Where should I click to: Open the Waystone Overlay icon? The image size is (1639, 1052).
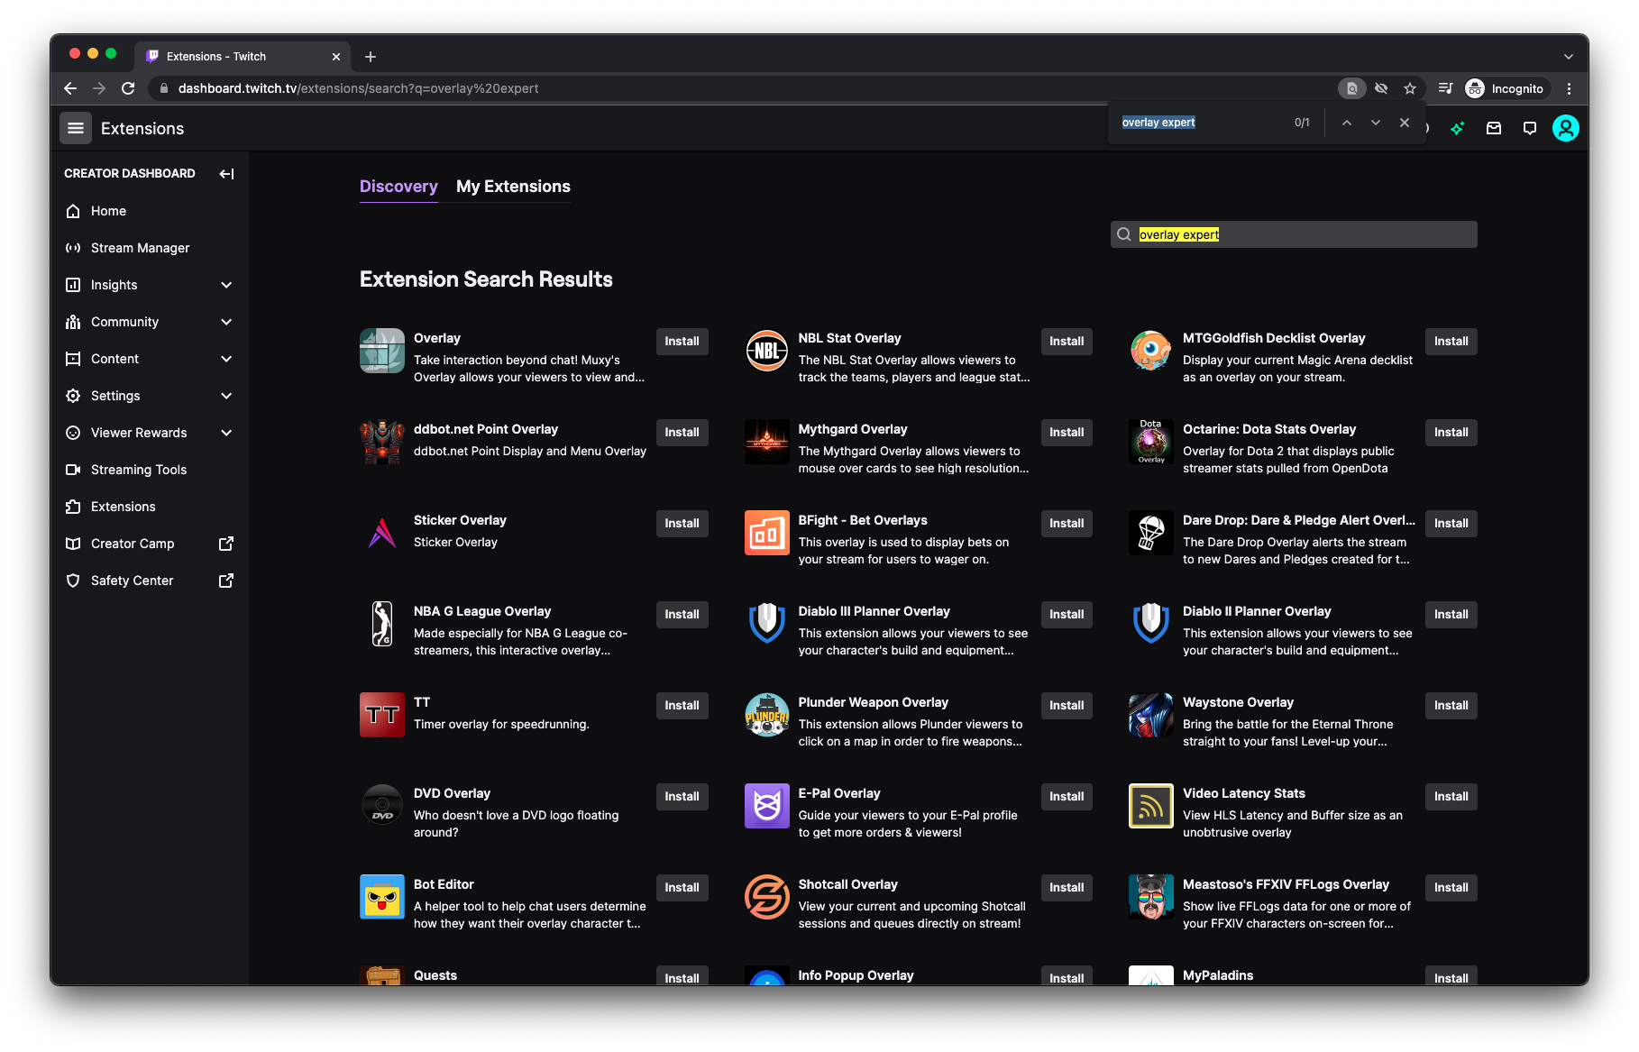click(x=1151, y=715)
